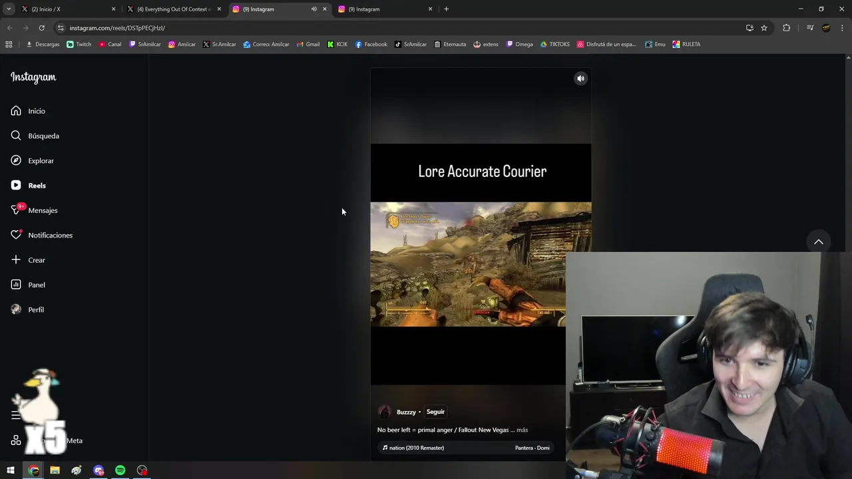Open Gmail bookmark
The image size is (852, 479).
pos(308,45)
